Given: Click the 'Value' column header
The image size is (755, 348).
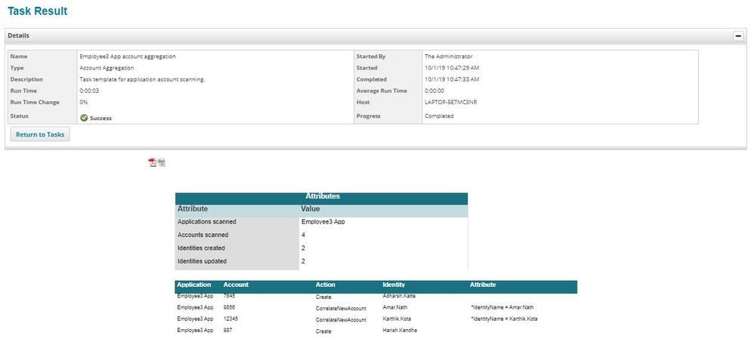Looking at the screenshot, I should point(311,209).
